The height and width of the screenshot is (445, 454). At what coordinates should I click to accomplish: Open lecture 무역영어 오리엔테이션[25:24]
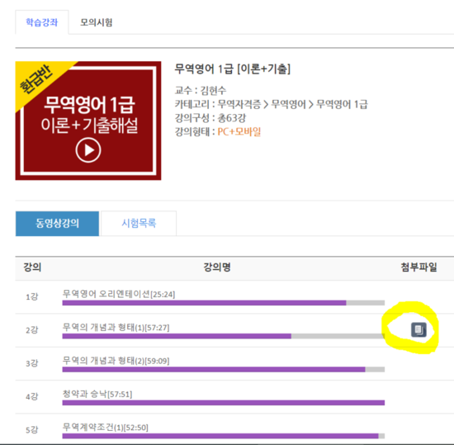(119, 294)
